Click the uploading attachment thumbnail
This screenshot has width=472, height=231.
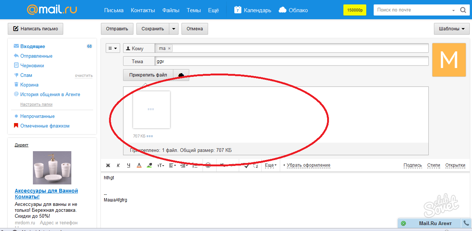[x=152, y=110]
